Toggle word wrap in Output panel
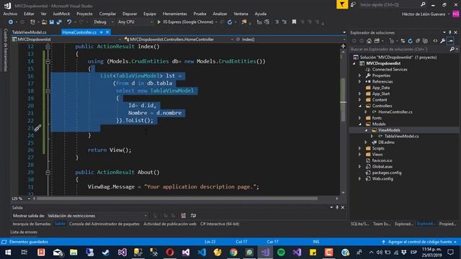 [x=193, y=216]
